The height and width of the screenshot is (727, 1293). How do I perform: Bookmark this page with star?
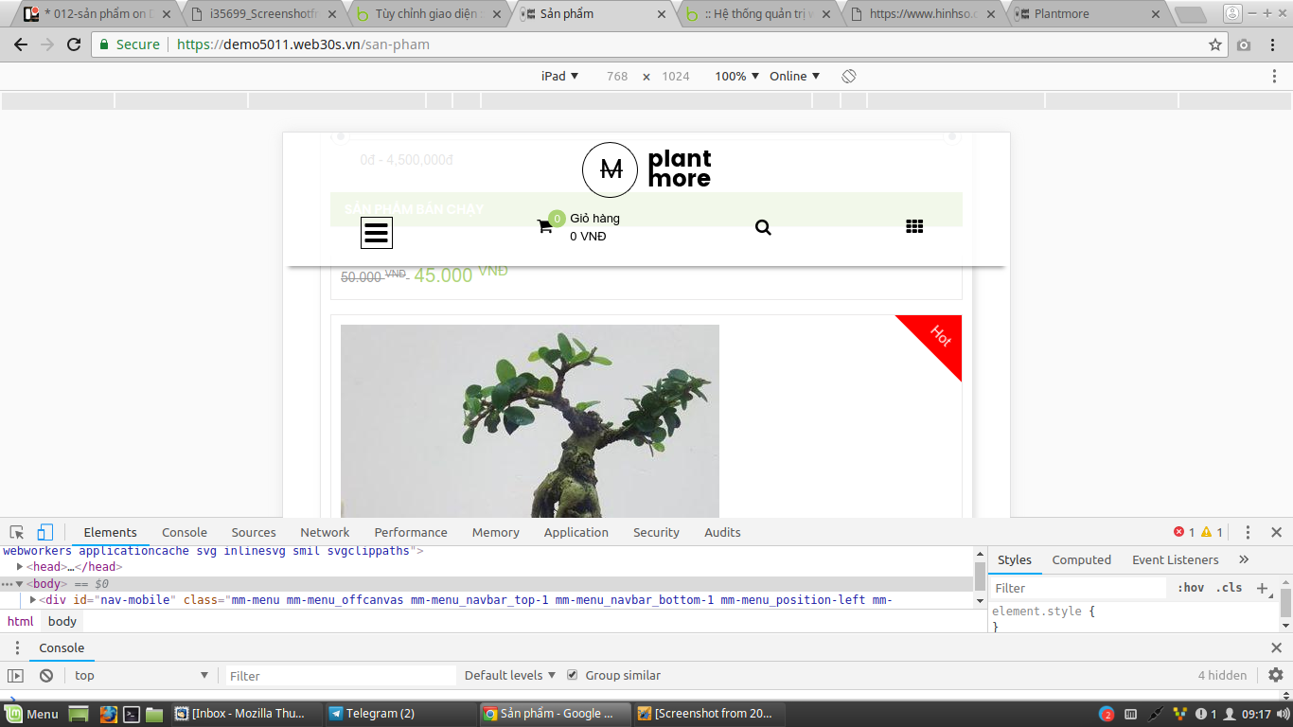tap(1215, 44)
